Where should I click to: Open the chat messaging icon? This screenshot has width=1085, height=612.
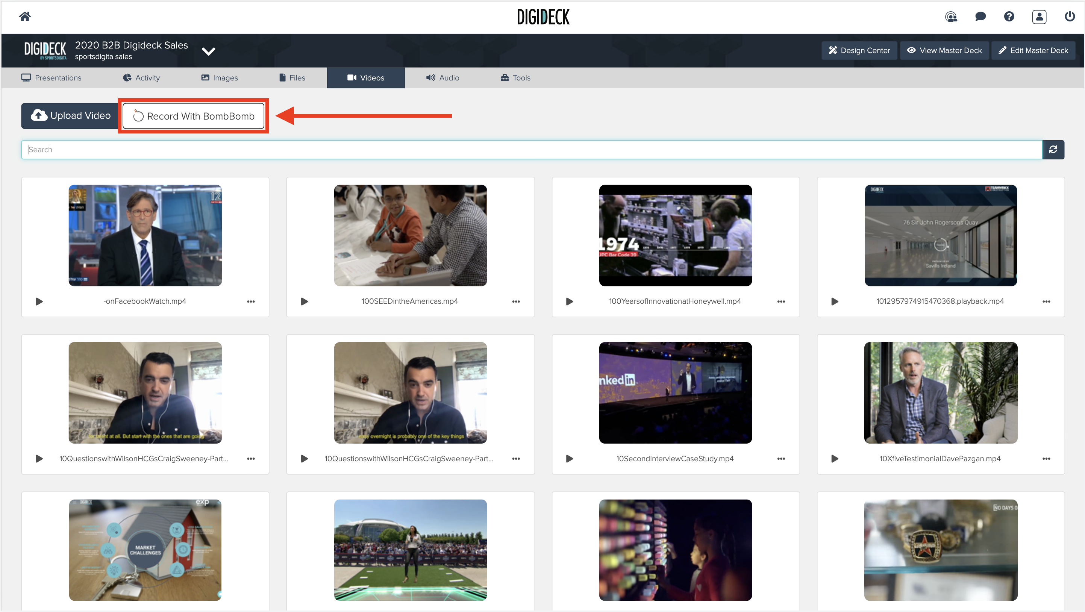[x=980, y=17]
